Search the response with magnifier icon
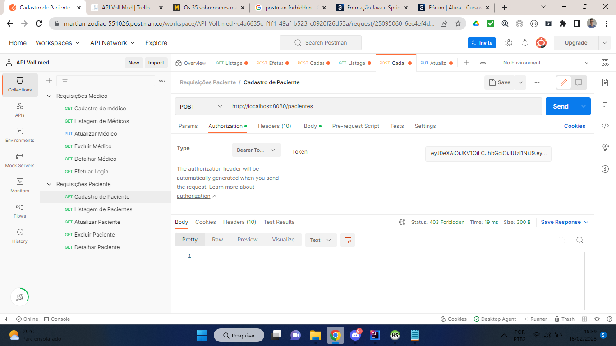 580,240
